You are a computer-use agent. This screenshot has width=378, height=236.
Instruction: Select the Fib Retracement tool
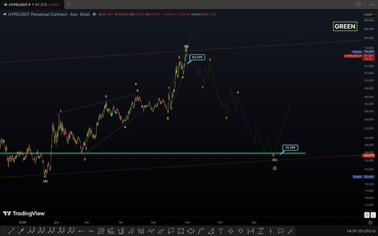tap(101, 231)
